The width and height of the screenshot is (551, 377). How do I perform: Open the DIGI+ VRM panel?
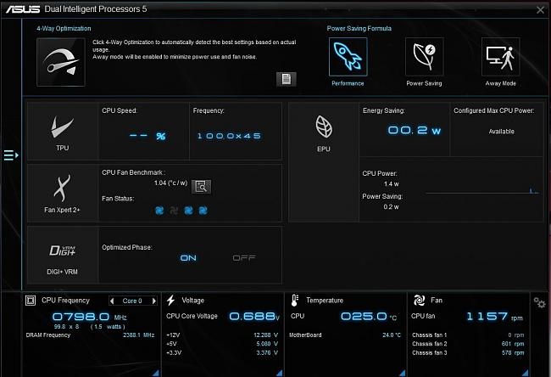(63, 254)
